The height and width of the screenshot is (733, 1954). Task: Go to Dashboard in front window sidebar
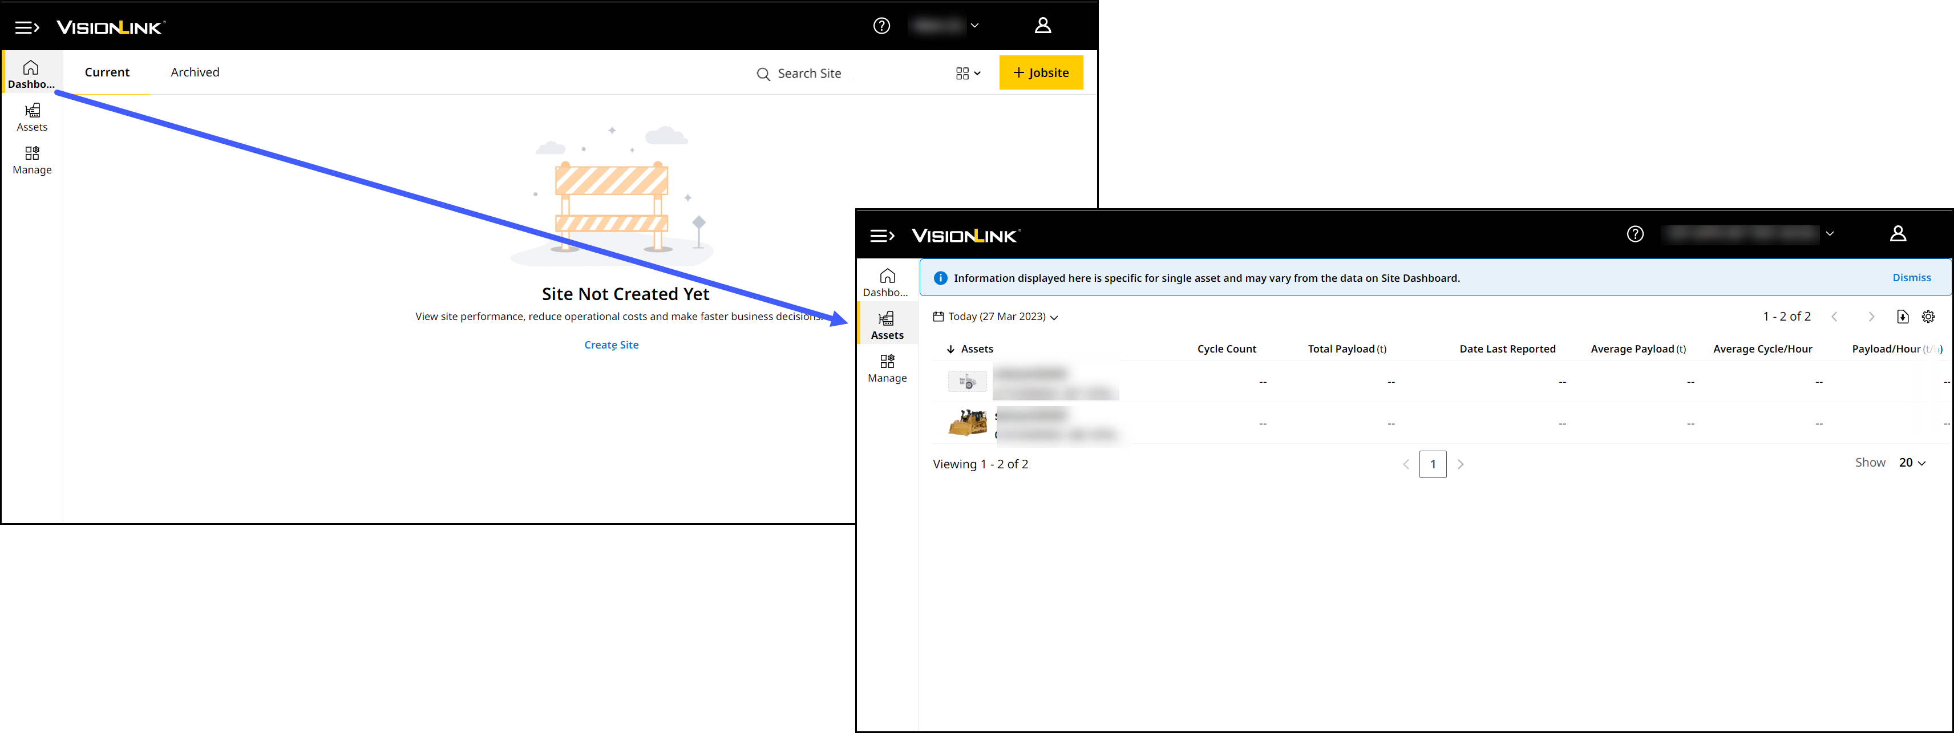click(x=887, y=282)
